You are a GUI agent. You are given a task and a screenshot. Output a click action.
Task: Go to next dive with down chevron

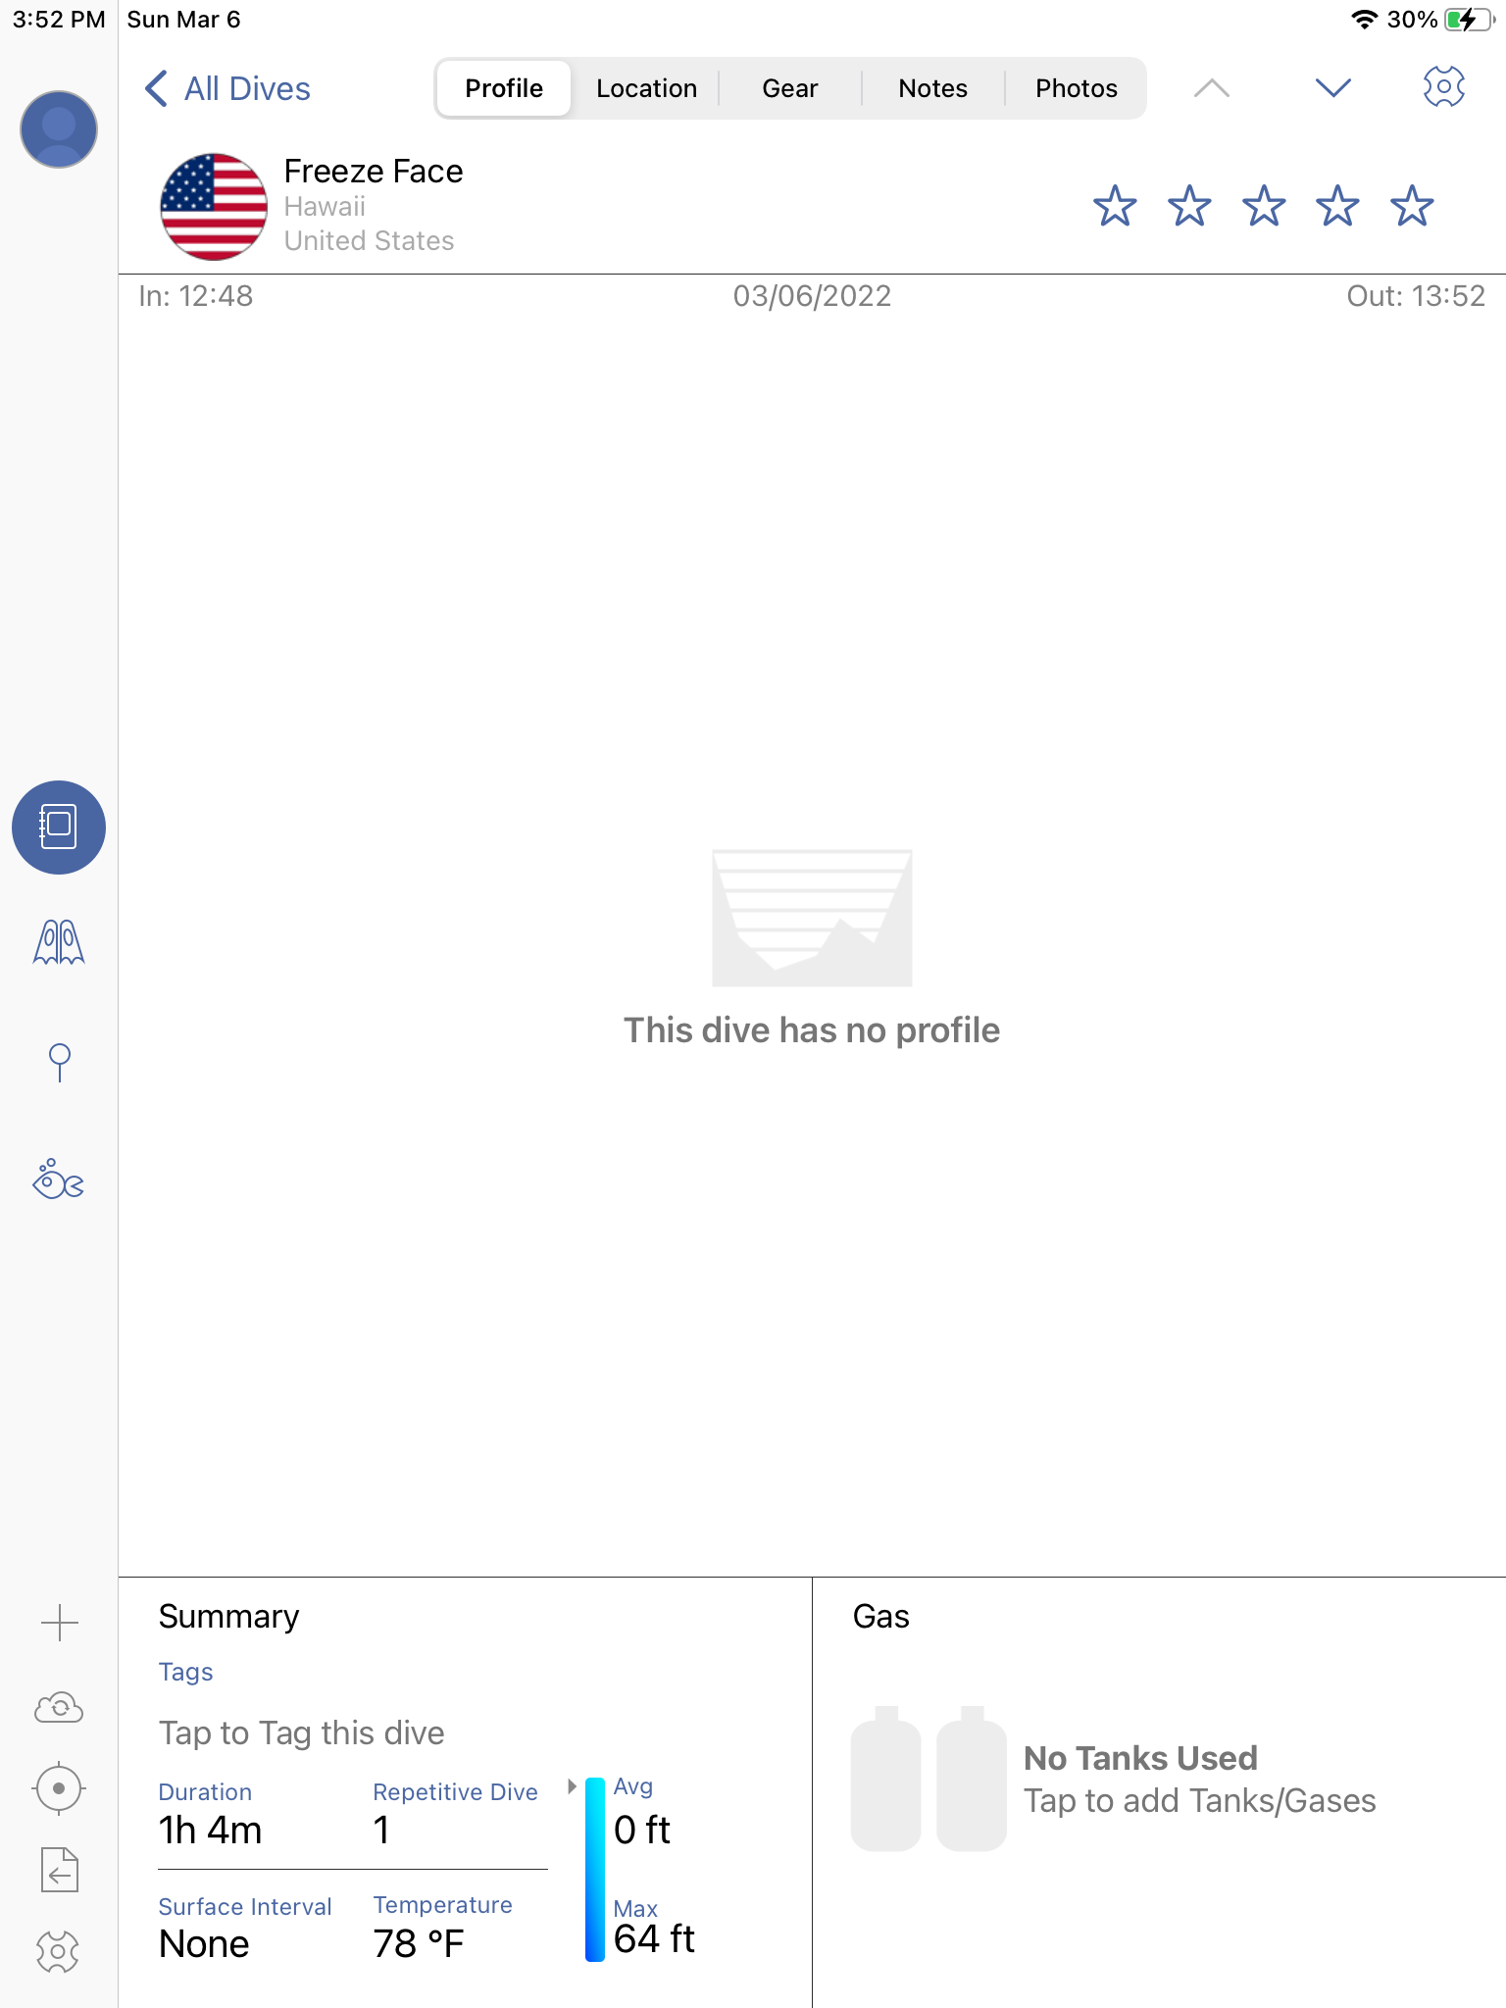coord(1332,88)
